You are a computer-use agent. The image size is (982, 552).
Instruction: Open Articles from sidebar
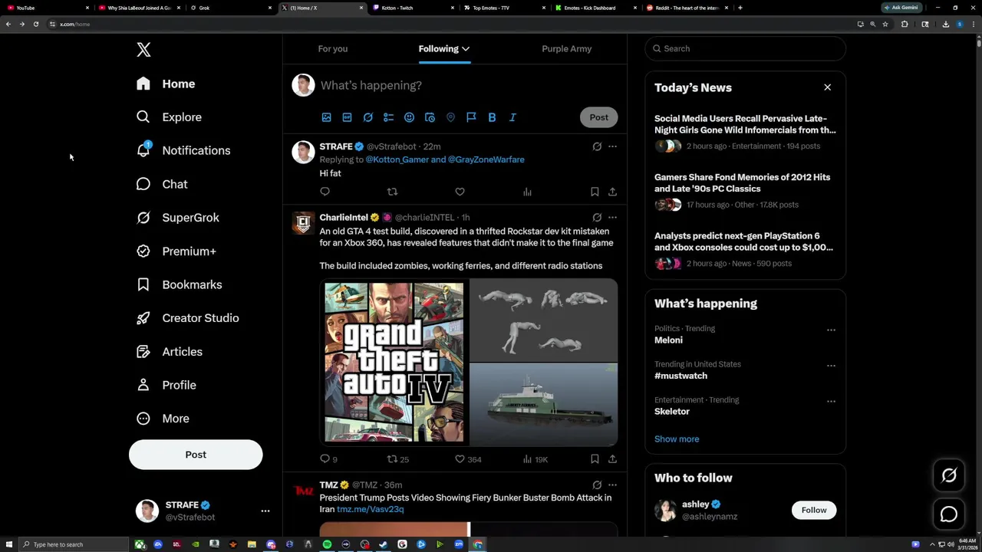[170, 351]
